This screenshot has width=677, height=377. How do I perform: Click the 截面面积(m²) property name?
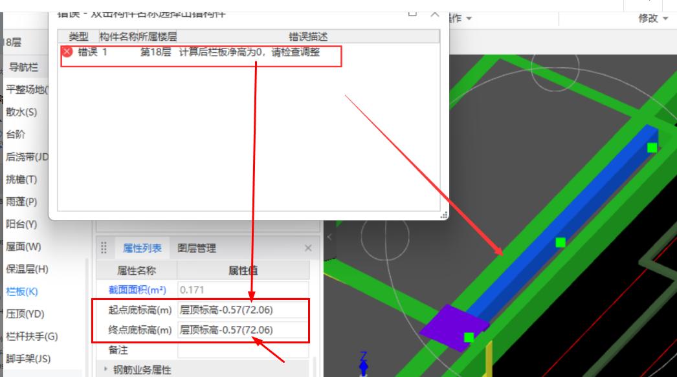(137, 290)
